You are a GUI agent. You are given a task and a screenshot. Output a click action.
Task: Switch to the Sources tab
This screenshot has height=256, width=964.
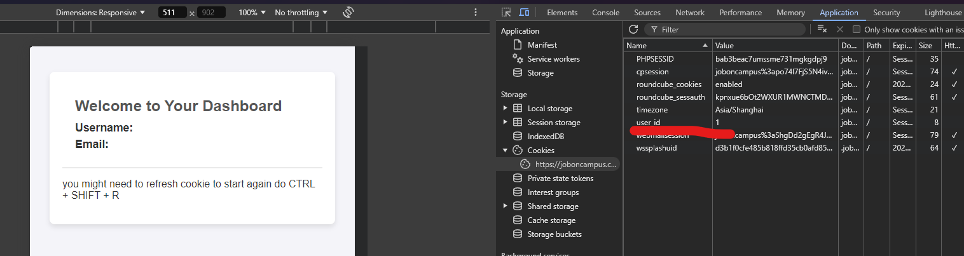(647, 13)
